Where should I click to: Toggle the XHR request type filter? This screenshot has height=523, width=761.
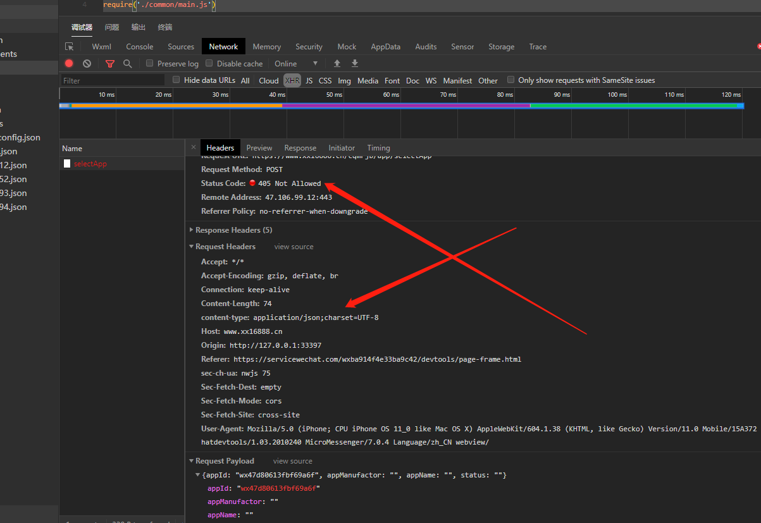coord(292,80)
